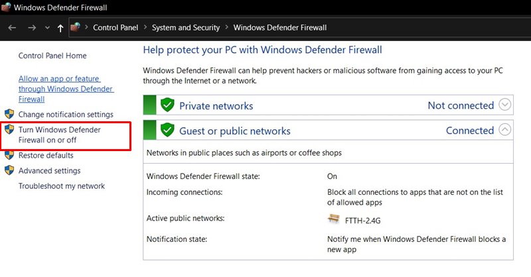Screen dimensions: 531x277
Task: Collapse the Guest or public networks section
Action: (504, 129)
